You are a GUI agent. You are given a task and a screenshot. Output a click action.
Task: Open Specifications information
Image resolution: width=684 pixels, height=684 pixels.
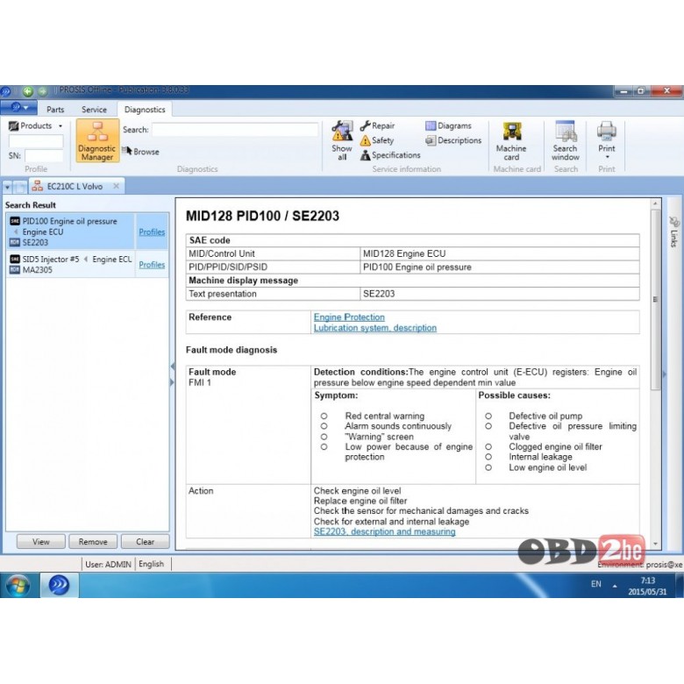tap(390, 155)
